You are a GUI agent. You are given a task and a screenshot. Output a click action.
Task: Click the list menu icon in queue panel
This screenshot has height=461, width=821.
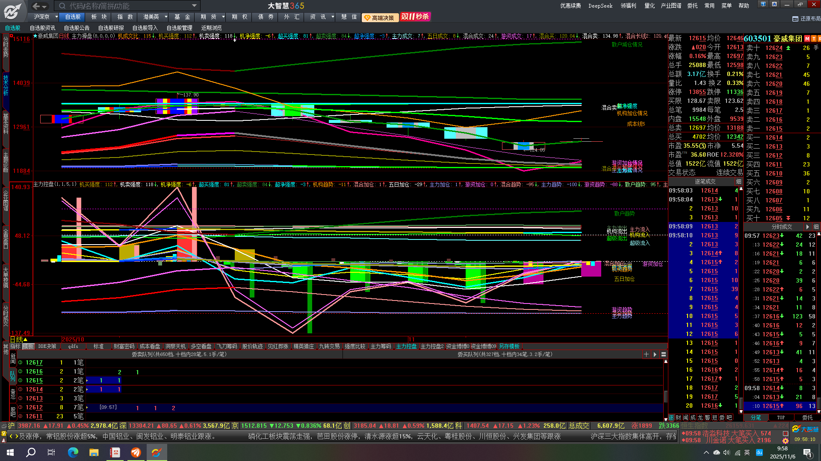click(x=664, y=354)
